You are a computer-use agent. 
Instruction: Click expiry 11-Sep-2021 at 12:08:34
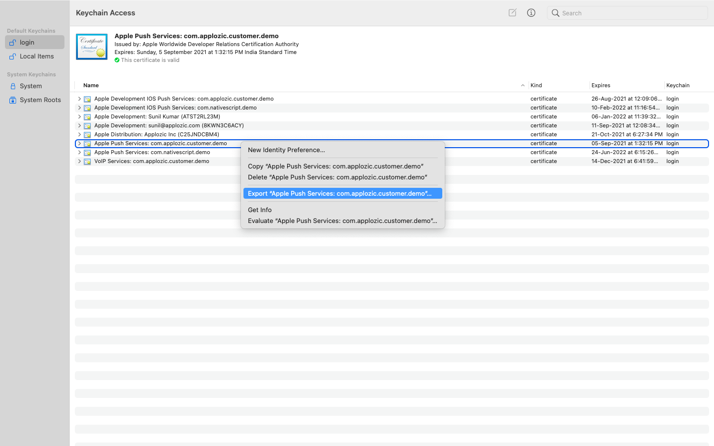point(625,125)
